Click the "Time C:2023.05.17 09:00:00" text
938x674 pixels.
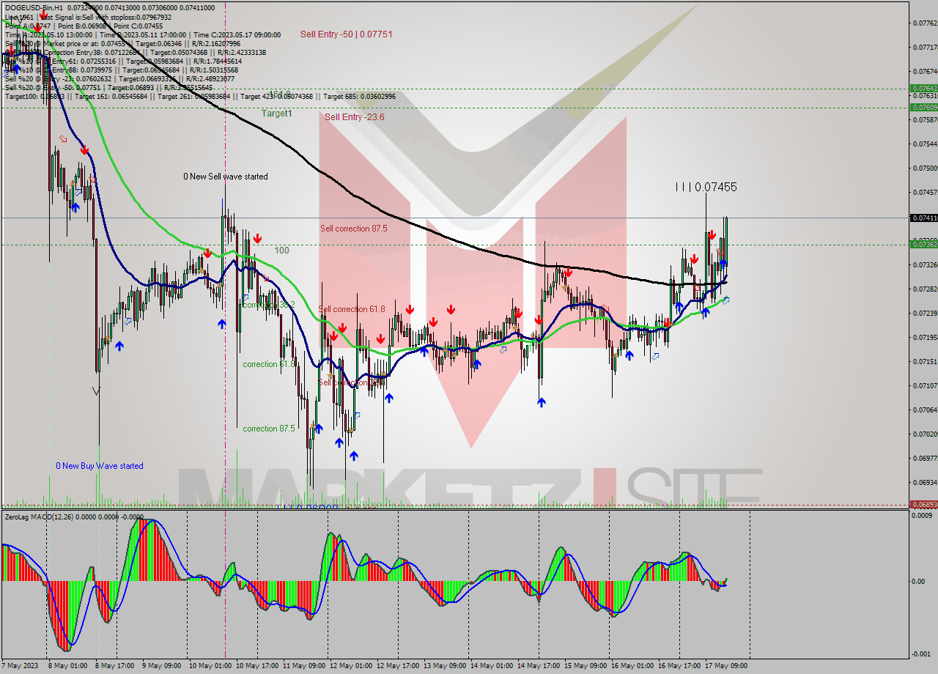click(237, 34)
